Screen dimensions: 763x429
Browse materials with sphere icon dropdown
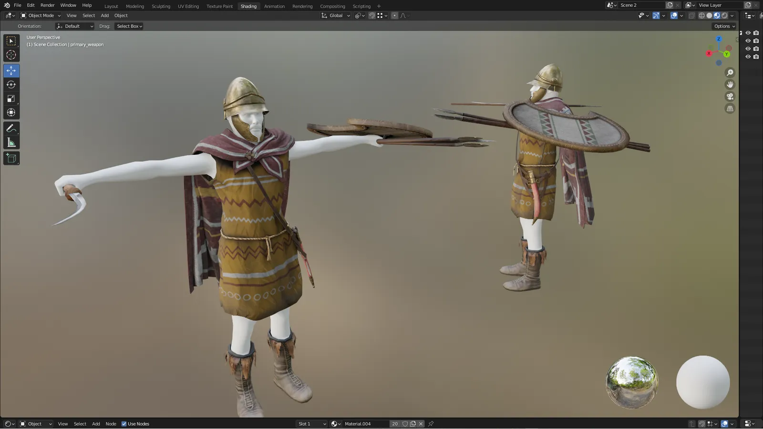(x=336, y=424)
